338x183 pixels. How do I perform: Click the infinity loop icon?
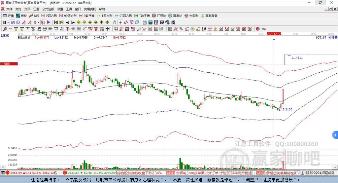(264, 29)
